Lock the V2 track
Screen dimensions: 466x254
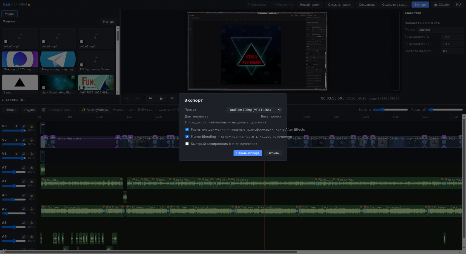[x=31, y=140]
